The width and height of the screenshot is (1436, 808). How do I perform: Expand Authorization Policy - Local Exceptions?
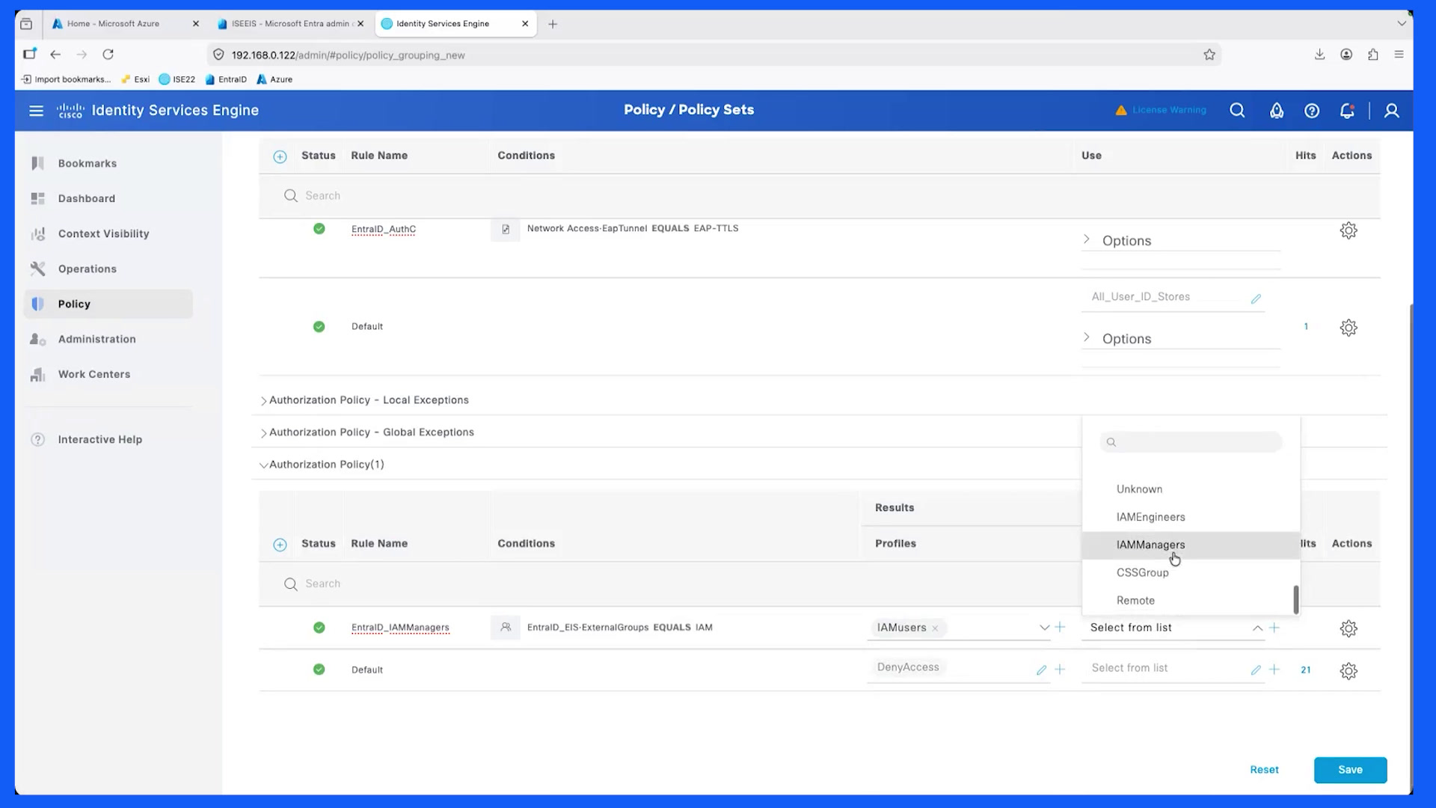pyautogui.click(x=263, y=401)
